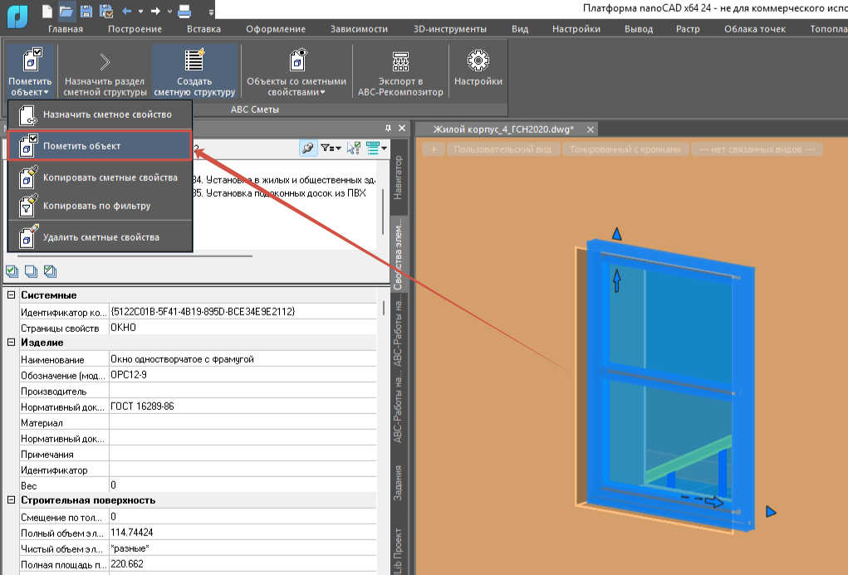Click the Пометить объект ribbon split button
This screenshot has height=575, width=848.
point(30,72)
